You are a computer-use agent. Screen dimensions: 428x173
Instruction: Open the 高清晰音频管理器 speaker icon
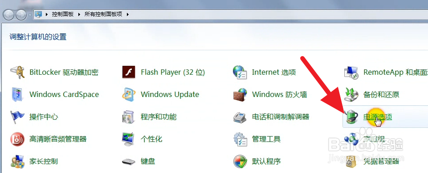[17, 139]
